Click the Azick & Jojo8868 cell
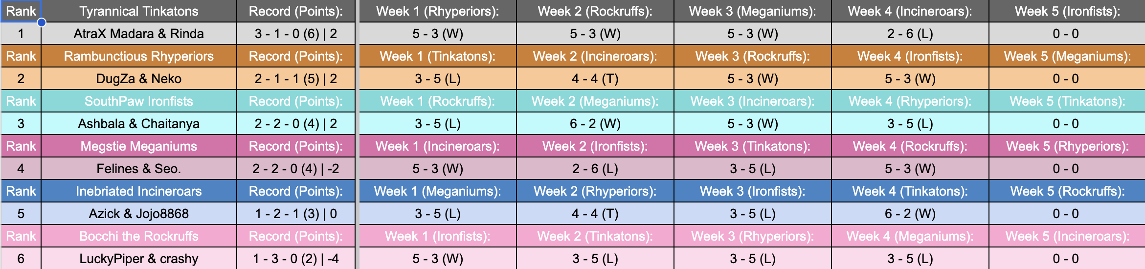Viewport: 1145px width, 269px height. tap(139, 214)
